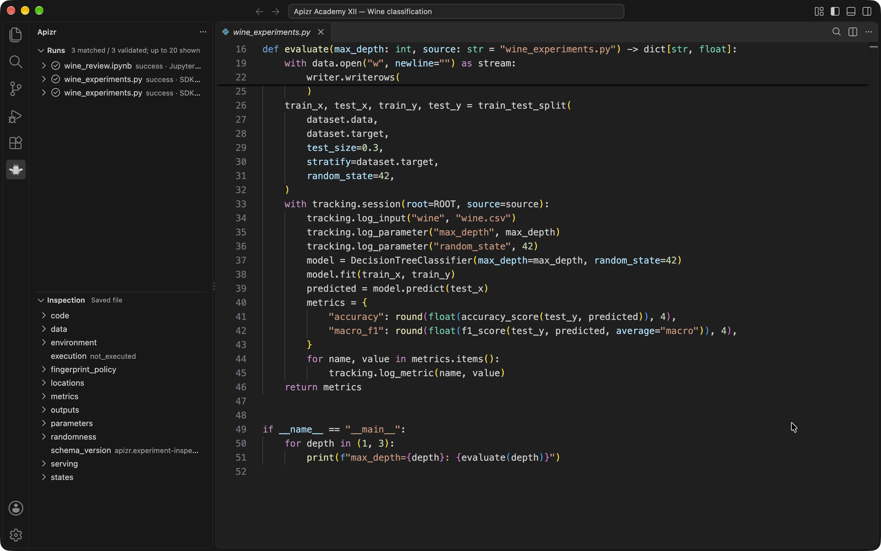Viewport: 881px width, 551px height.
Task: Expand the serving node
Action: [44, 464]
